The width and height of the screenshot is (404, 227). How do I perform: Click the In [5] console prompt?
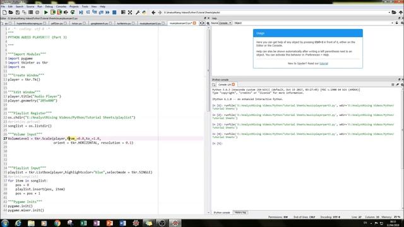217,143
